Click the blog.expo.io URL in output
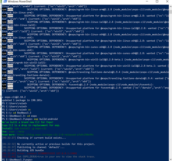172x161 pixels. pos(55,135)
